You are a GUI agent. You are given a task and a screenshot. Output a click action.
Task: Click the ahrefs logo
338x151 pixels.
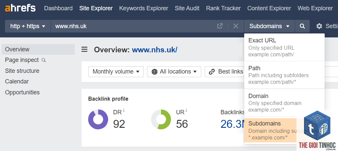click(20, 8)
